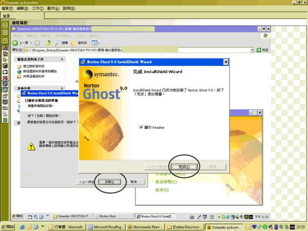The height and width of the screenshot is (231, 308).
Task: Click the question mark icon in pcAnywhere status bar
Action: coord(211,217)
